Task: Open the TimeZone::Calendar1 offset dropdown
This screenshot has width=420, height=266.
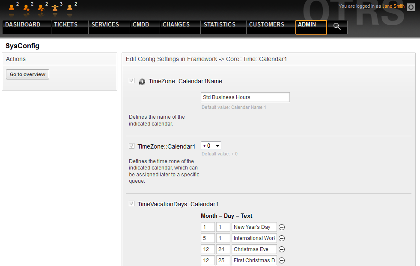Action: coord(211,146)
